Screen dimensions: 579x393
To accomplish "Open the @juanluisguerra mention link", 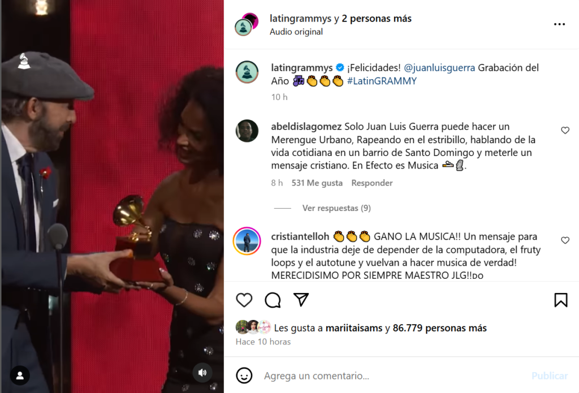I will click(439, 68).
